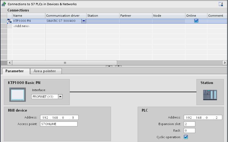Click the Station cell of KTP1000 PN row
The width and height of the screenshot is (228, 142).
pyautogui.click(x=103, y=21)
